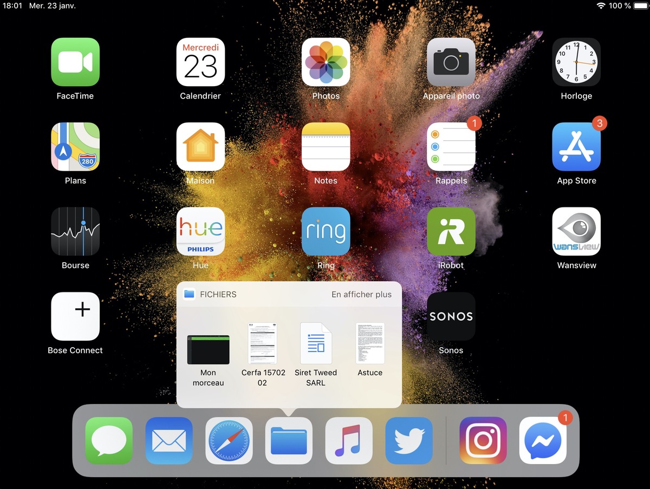
Task: Launch the Ring app
Action: click(326, 231)
